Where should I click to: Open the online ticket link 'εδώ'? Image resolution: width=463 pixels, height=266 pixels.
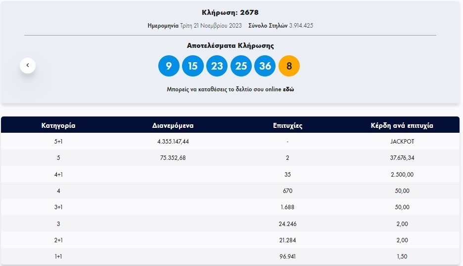288,90
